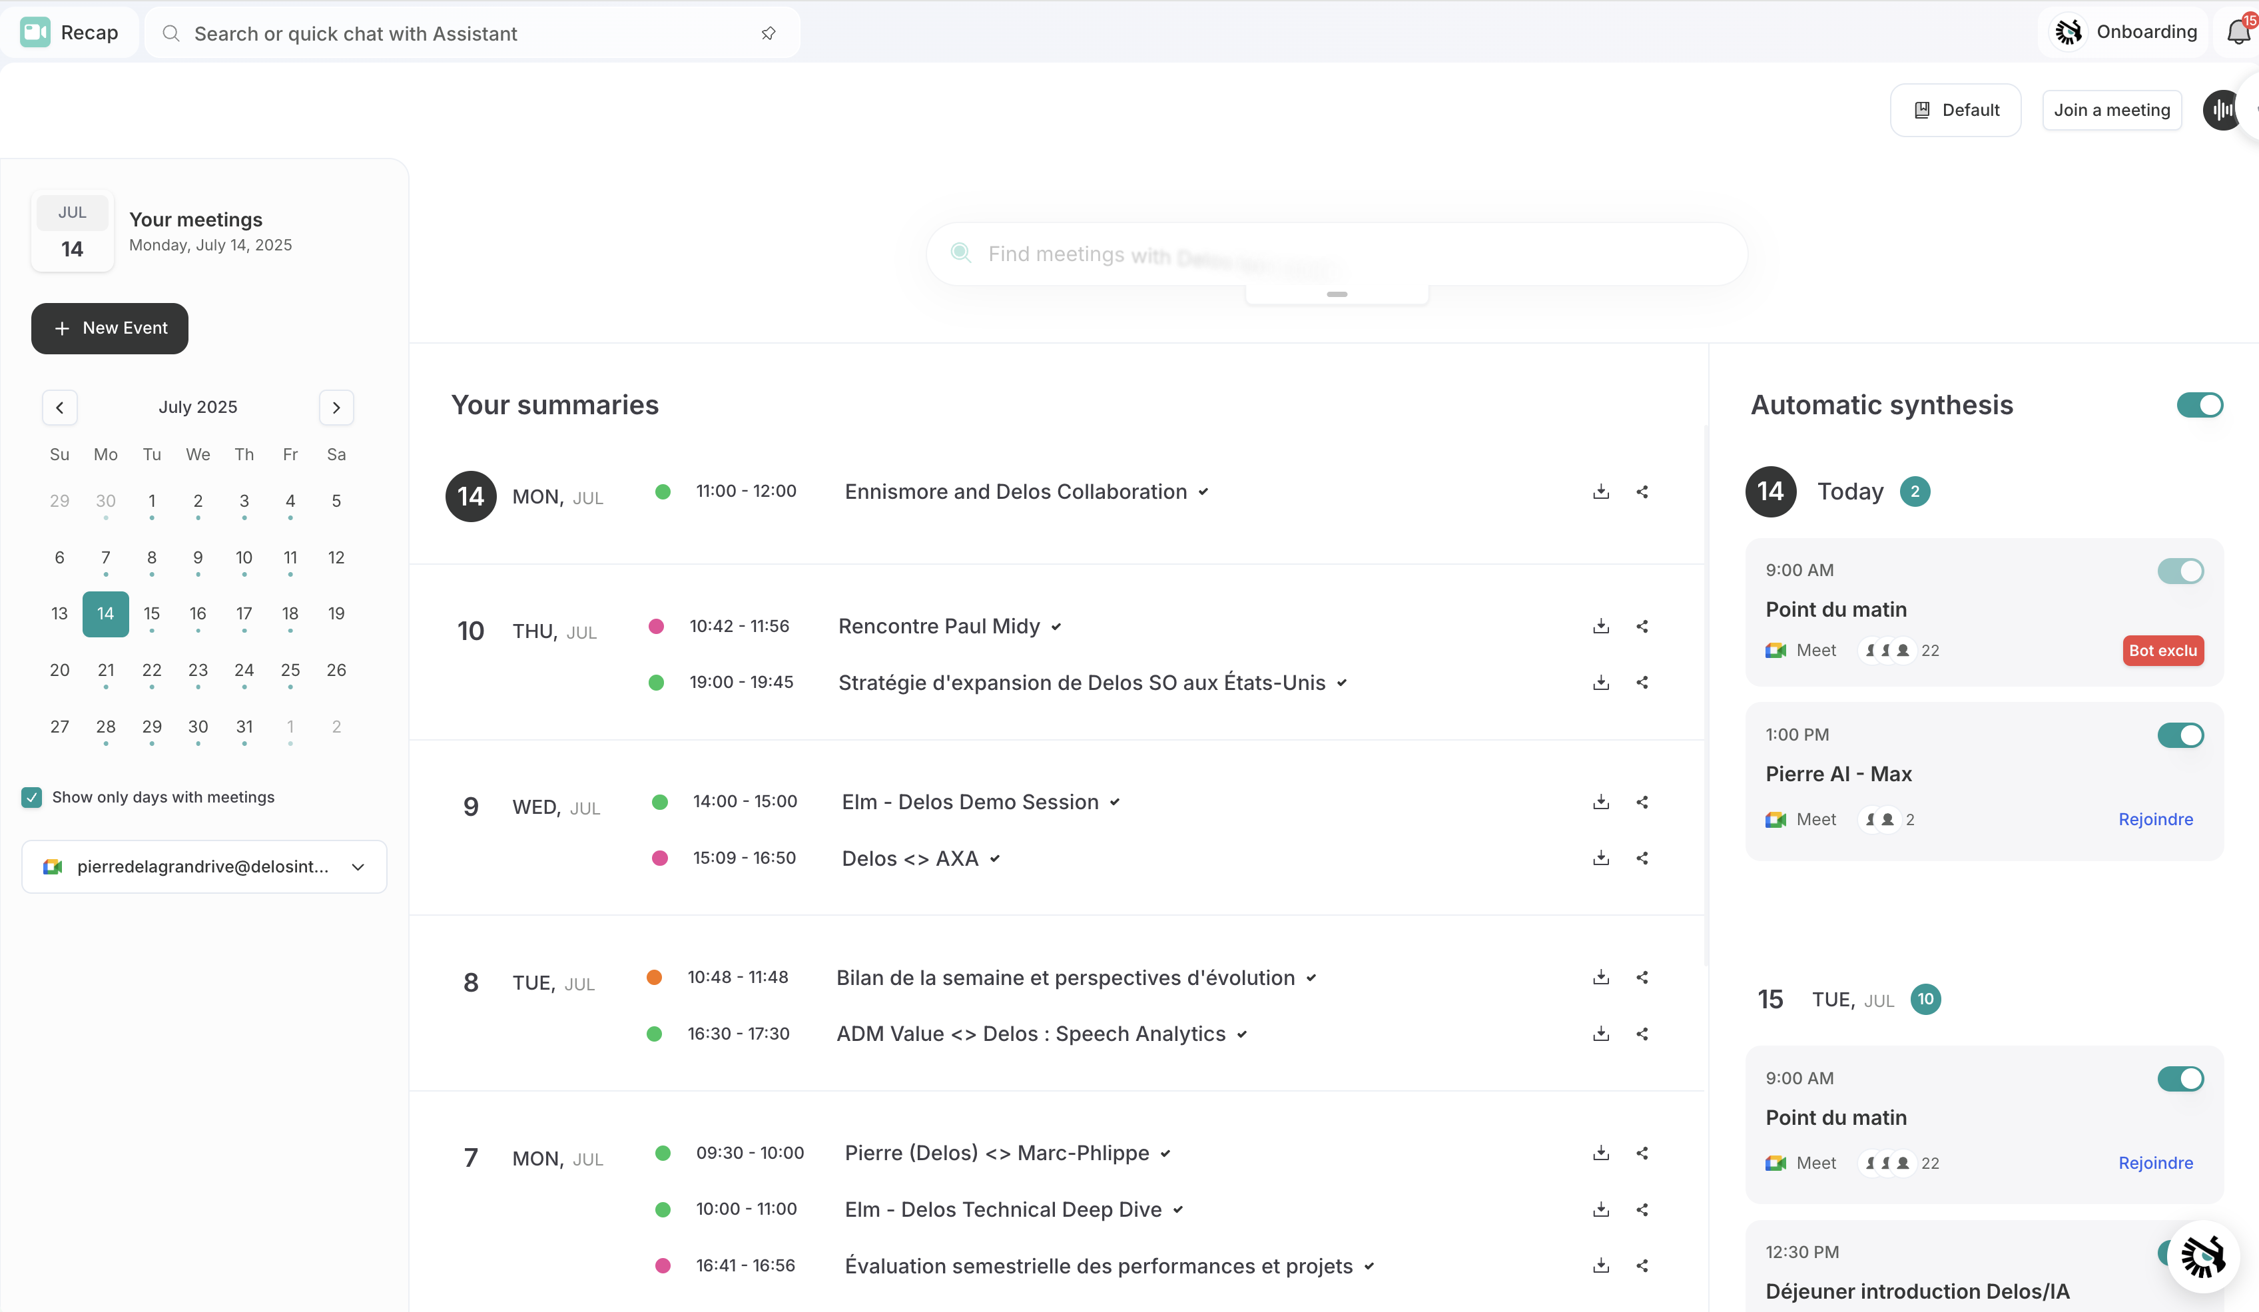Expand ADM Value <> Delos chevron
This screenshot has height=1312, width=2259.
(1243, 1034)
